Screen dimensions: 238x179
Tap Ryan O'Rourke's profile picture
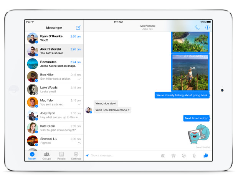[33, 38]
